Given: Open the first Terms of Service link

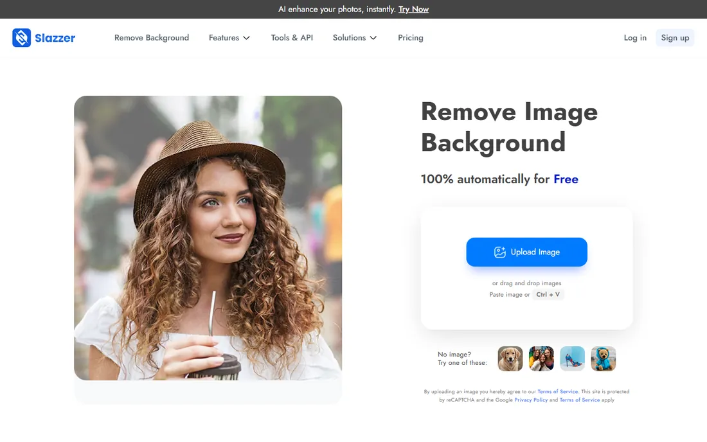Looking at the screenshot, I should coord(557,391).
